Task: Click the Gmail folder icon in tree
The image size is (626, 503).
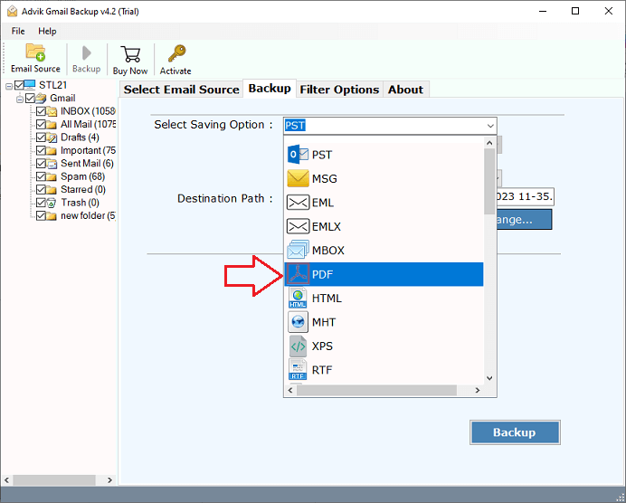Action: click(x=41, y=98)
